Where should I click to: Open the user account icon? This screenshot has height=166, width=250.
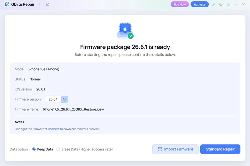221,4
